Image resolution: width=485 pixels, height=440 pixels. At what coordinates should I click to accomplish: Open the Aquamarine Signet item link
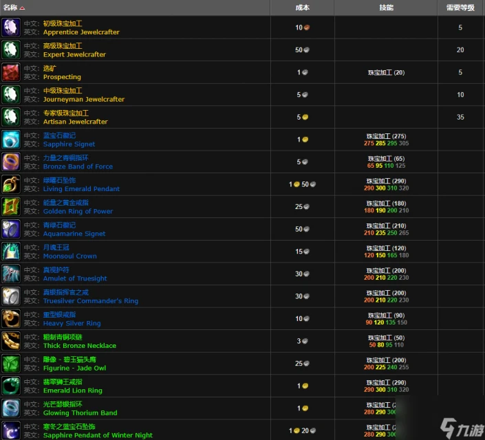pyautogui.click(x=74, y=234)
